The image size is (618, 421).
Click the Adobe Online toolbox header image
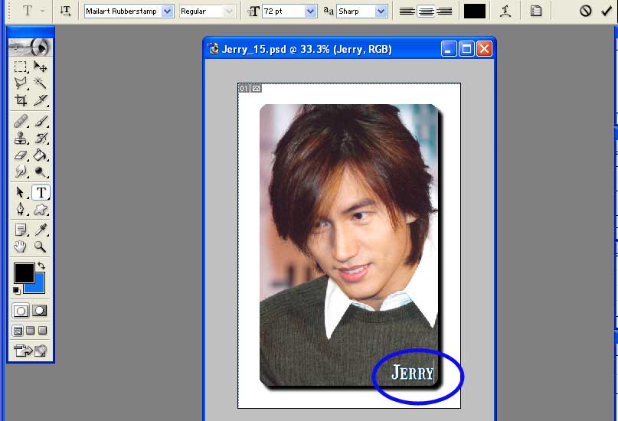point(30,47)
